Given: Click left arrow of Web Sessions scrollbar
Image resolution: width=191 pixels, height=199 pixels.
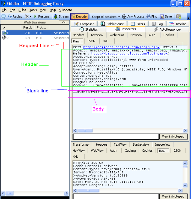Looking at the screenshot, I should tap(3, 193).
